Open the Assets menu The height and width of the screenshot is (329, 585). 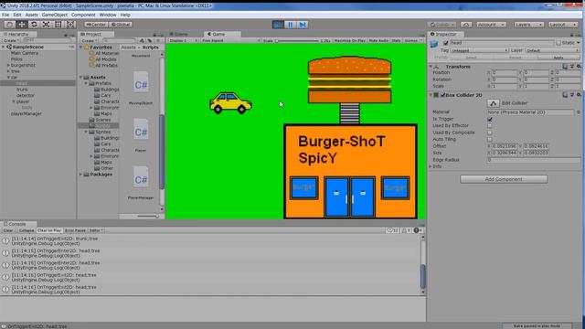pos(31,15)
